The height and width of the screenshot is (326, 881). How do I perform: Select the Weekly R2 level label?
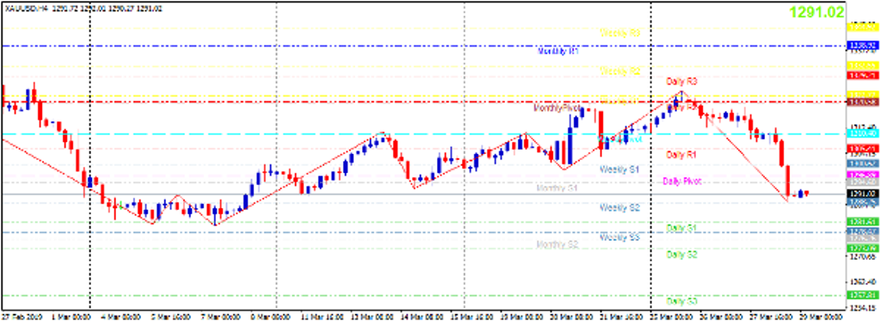[620, 71]
